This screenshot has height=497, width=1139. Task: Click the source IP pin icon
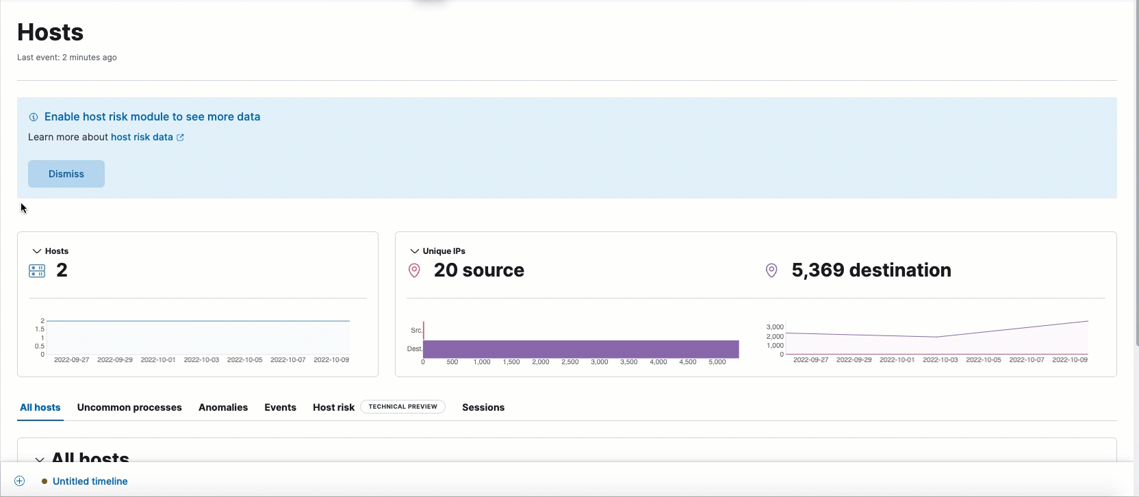(x=414, y=270)
